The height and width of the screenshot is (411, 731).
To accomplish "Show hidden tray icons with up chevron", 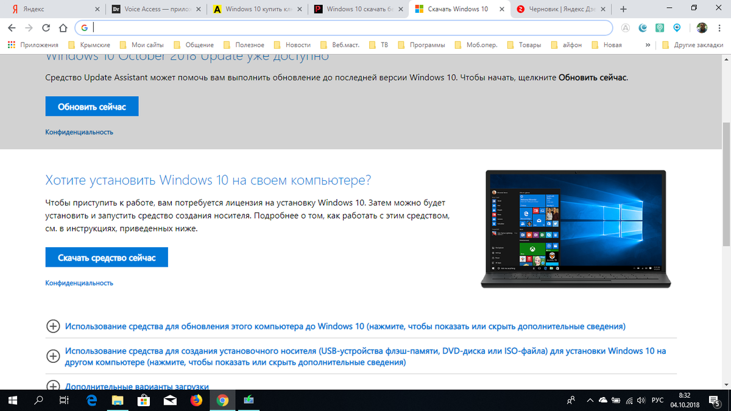I will pyautogui.click(x=590, y=400).
